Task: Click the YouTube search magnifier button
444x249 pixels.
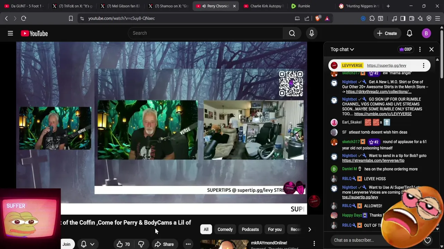Action: [292, 33]
